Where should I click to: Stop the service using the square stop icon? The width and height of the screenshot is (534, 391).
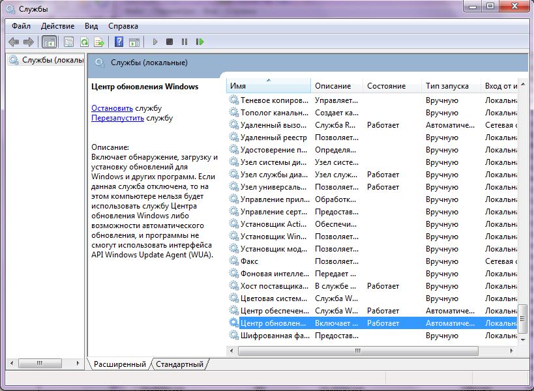(170, 42)
